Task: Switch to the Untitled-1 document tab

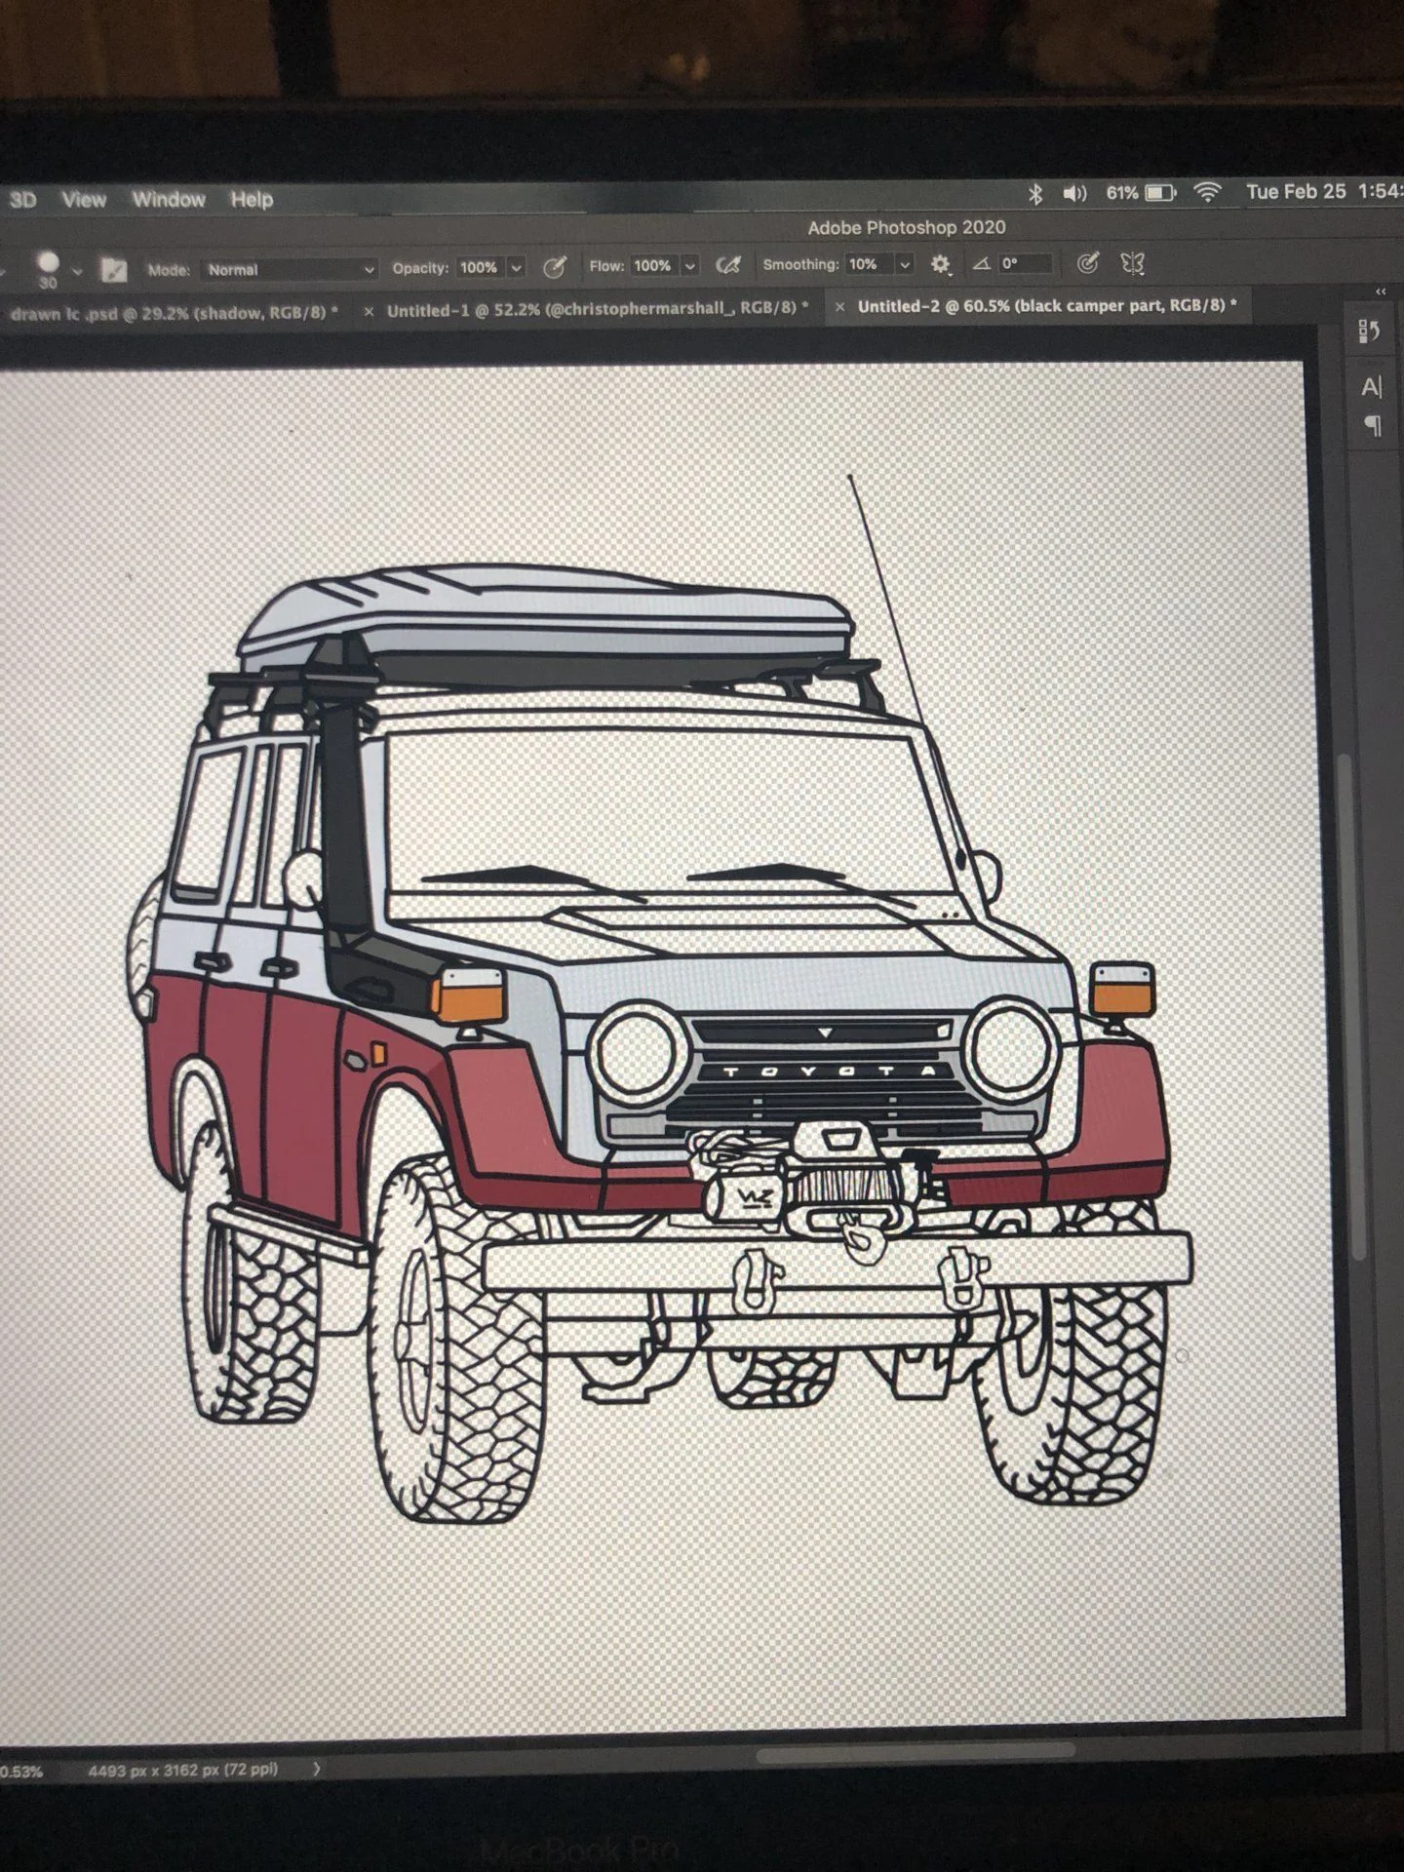Action: 598,309
